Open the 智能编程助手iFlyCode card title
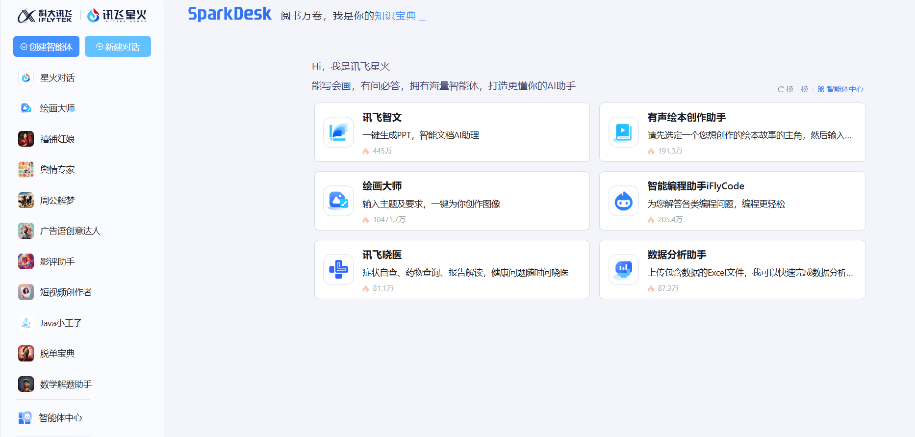 click(x=696, y=186)
